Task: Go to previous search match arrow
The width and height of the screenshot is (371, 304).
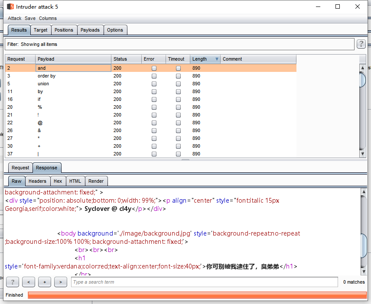Action: pos(29,282)
